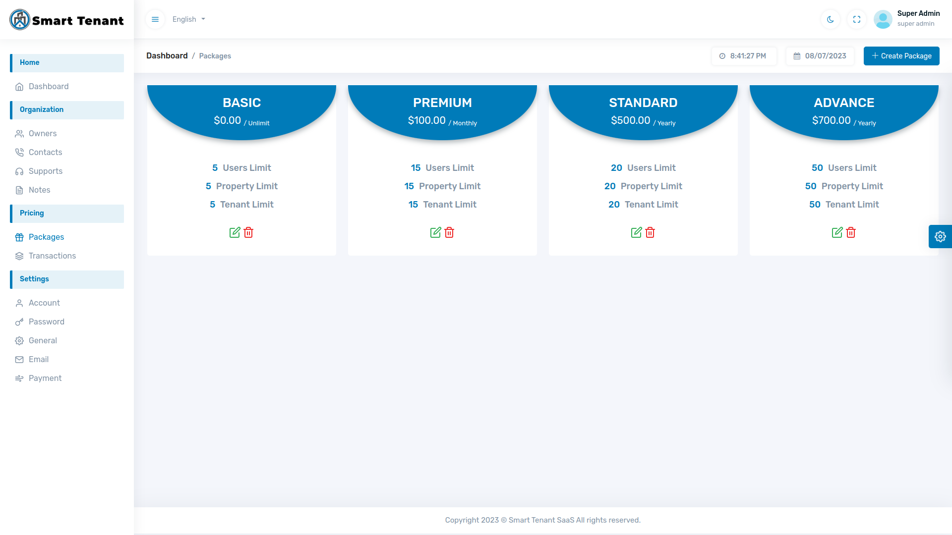The width and height of the screenshot is (952, 535).
Task: Edit the STANDARD package
Action: (636, 232)
